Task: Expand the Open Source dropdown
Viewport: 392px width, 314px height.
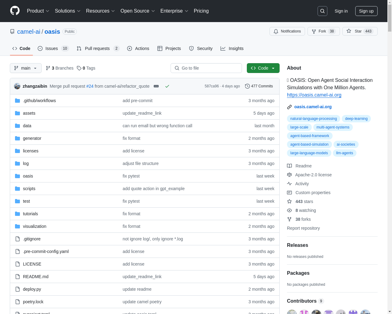Action: click(x=138, y=11)
